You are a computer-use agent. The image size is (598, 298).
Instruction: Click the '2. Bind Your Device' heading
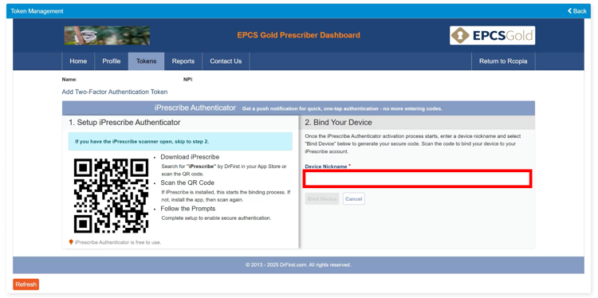[338, 123]
